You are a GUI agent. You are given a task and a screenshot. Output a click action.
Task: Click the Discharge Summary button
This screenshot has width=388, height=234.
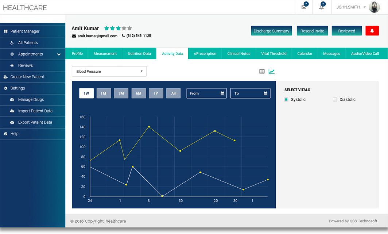pos(271,31)
